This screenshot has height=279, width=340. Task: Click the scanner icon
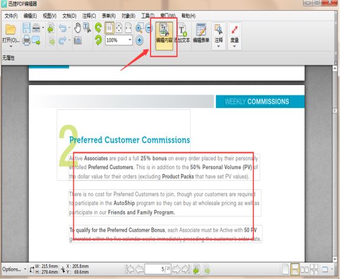[x=36, y=28]
